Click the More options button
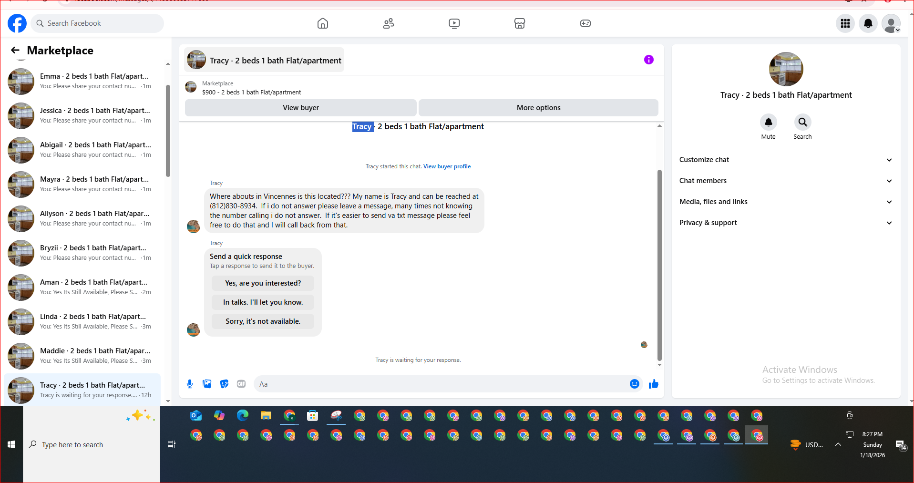914x483 pixels. click(539, 108)
